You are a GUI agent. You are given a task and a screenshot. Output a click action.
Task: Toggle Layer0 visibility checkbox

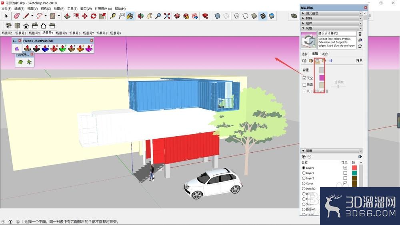pyautogui.click(x=345, y=168)
